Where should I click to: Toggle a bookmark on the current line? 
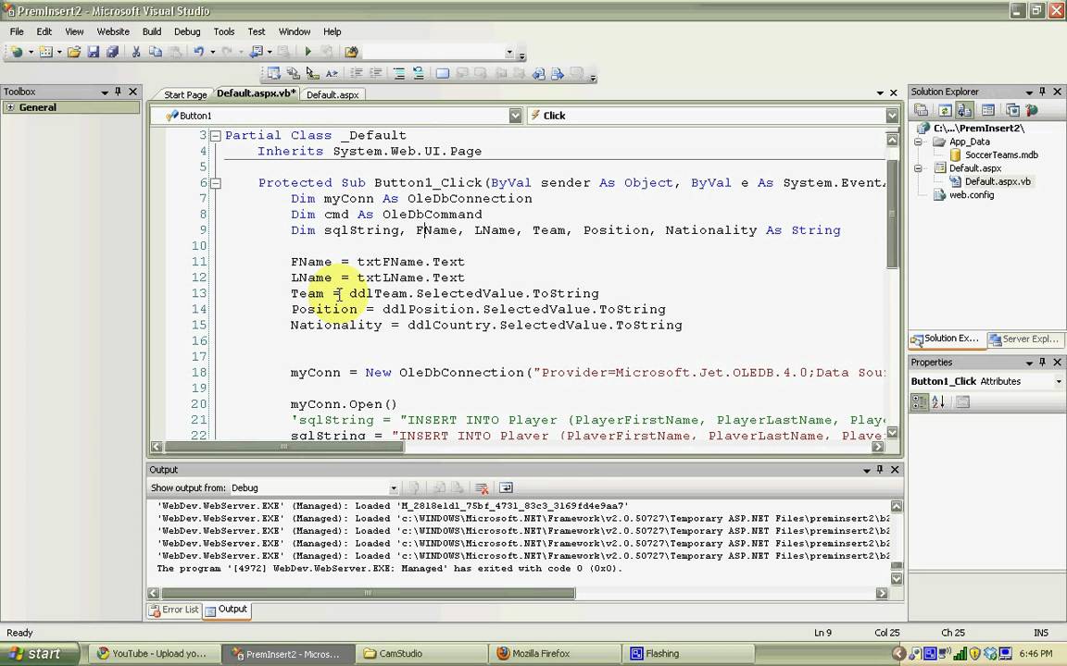click(443, 73)
